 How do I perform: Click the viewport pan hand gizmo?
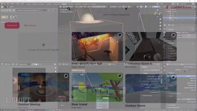[160, 23]
